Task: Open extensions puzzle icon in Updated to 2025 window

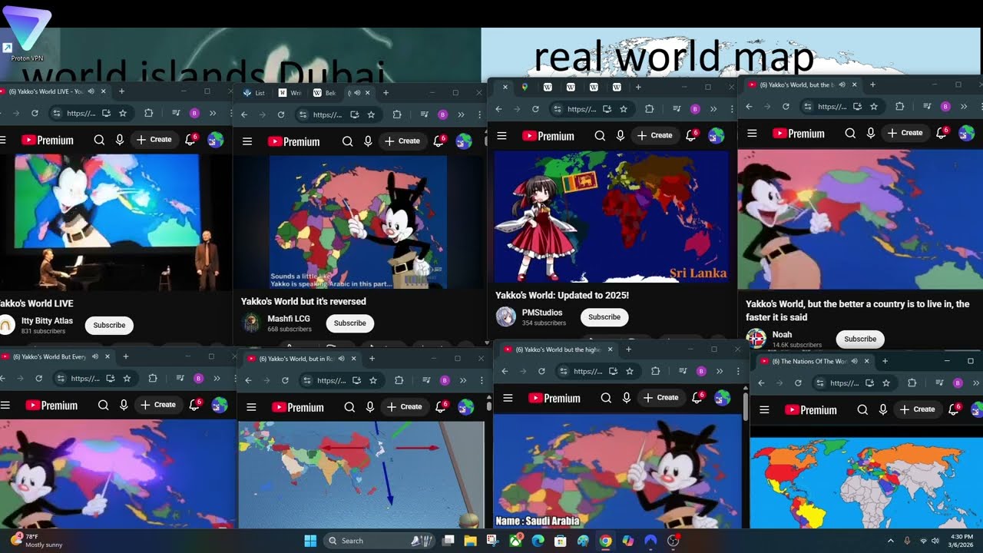Action: pyautogui.click(x=649, y=109)
